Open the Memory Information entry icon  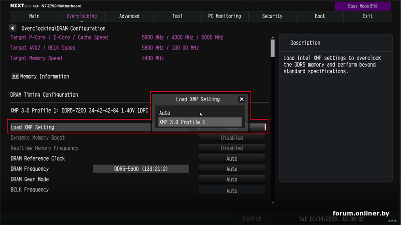[15, 77]
